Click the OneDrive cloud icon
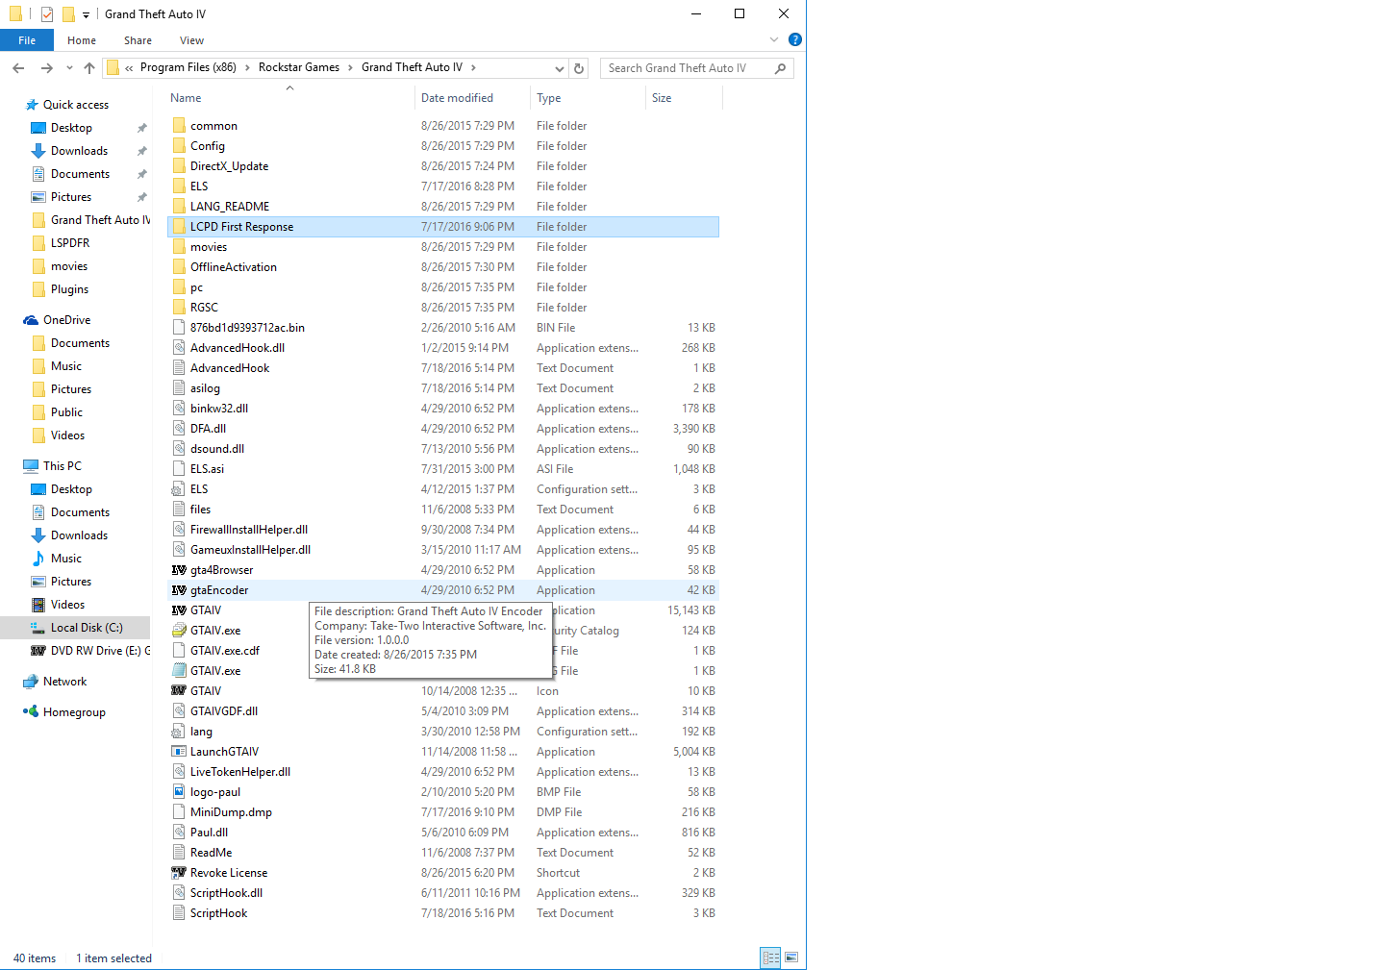1379x970 pixels. click(x=31, y=320)
